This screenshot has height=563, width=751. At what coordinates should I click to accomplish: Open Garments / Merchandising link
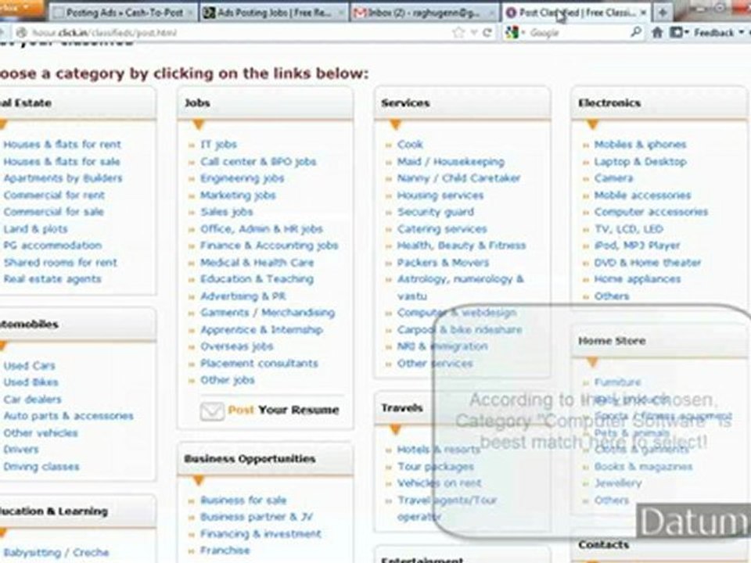[268, 313]
